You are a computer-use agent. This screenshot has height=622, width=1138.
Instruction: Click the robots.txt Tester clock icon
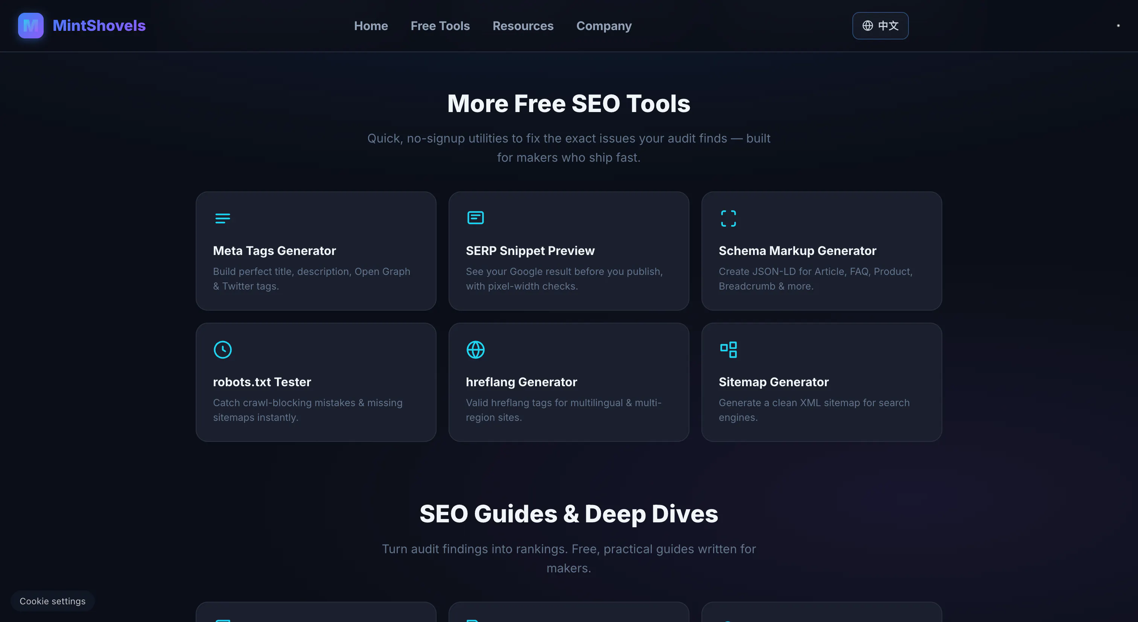223,350
